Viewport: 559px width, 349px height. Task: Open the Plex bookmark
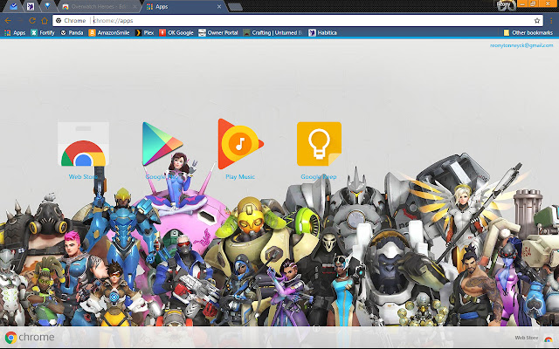click(144, 33)
